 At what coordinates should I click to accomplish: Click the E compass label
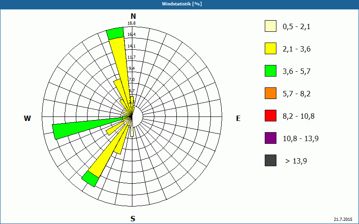pyautogui.click(x=238, y=118)
